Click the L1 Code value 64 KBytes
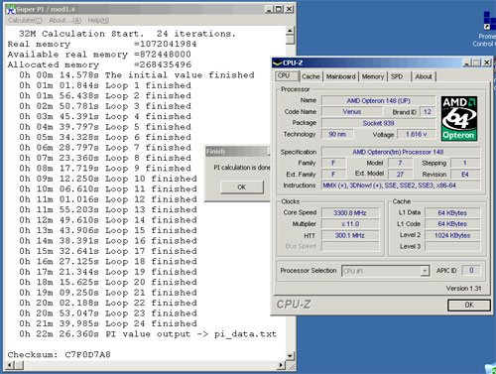The image size is (496, 374). coord(452,224)
